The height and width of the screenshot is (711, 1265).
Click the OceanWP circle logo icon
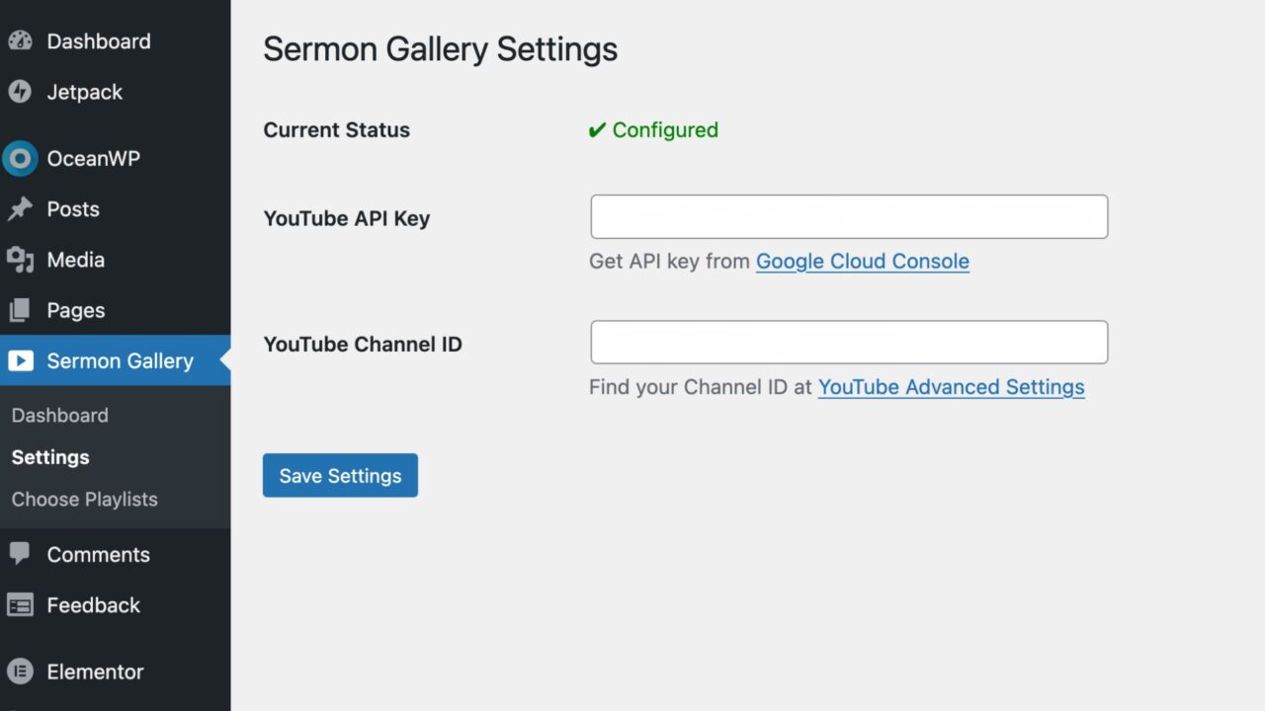(x=20, y=159)
